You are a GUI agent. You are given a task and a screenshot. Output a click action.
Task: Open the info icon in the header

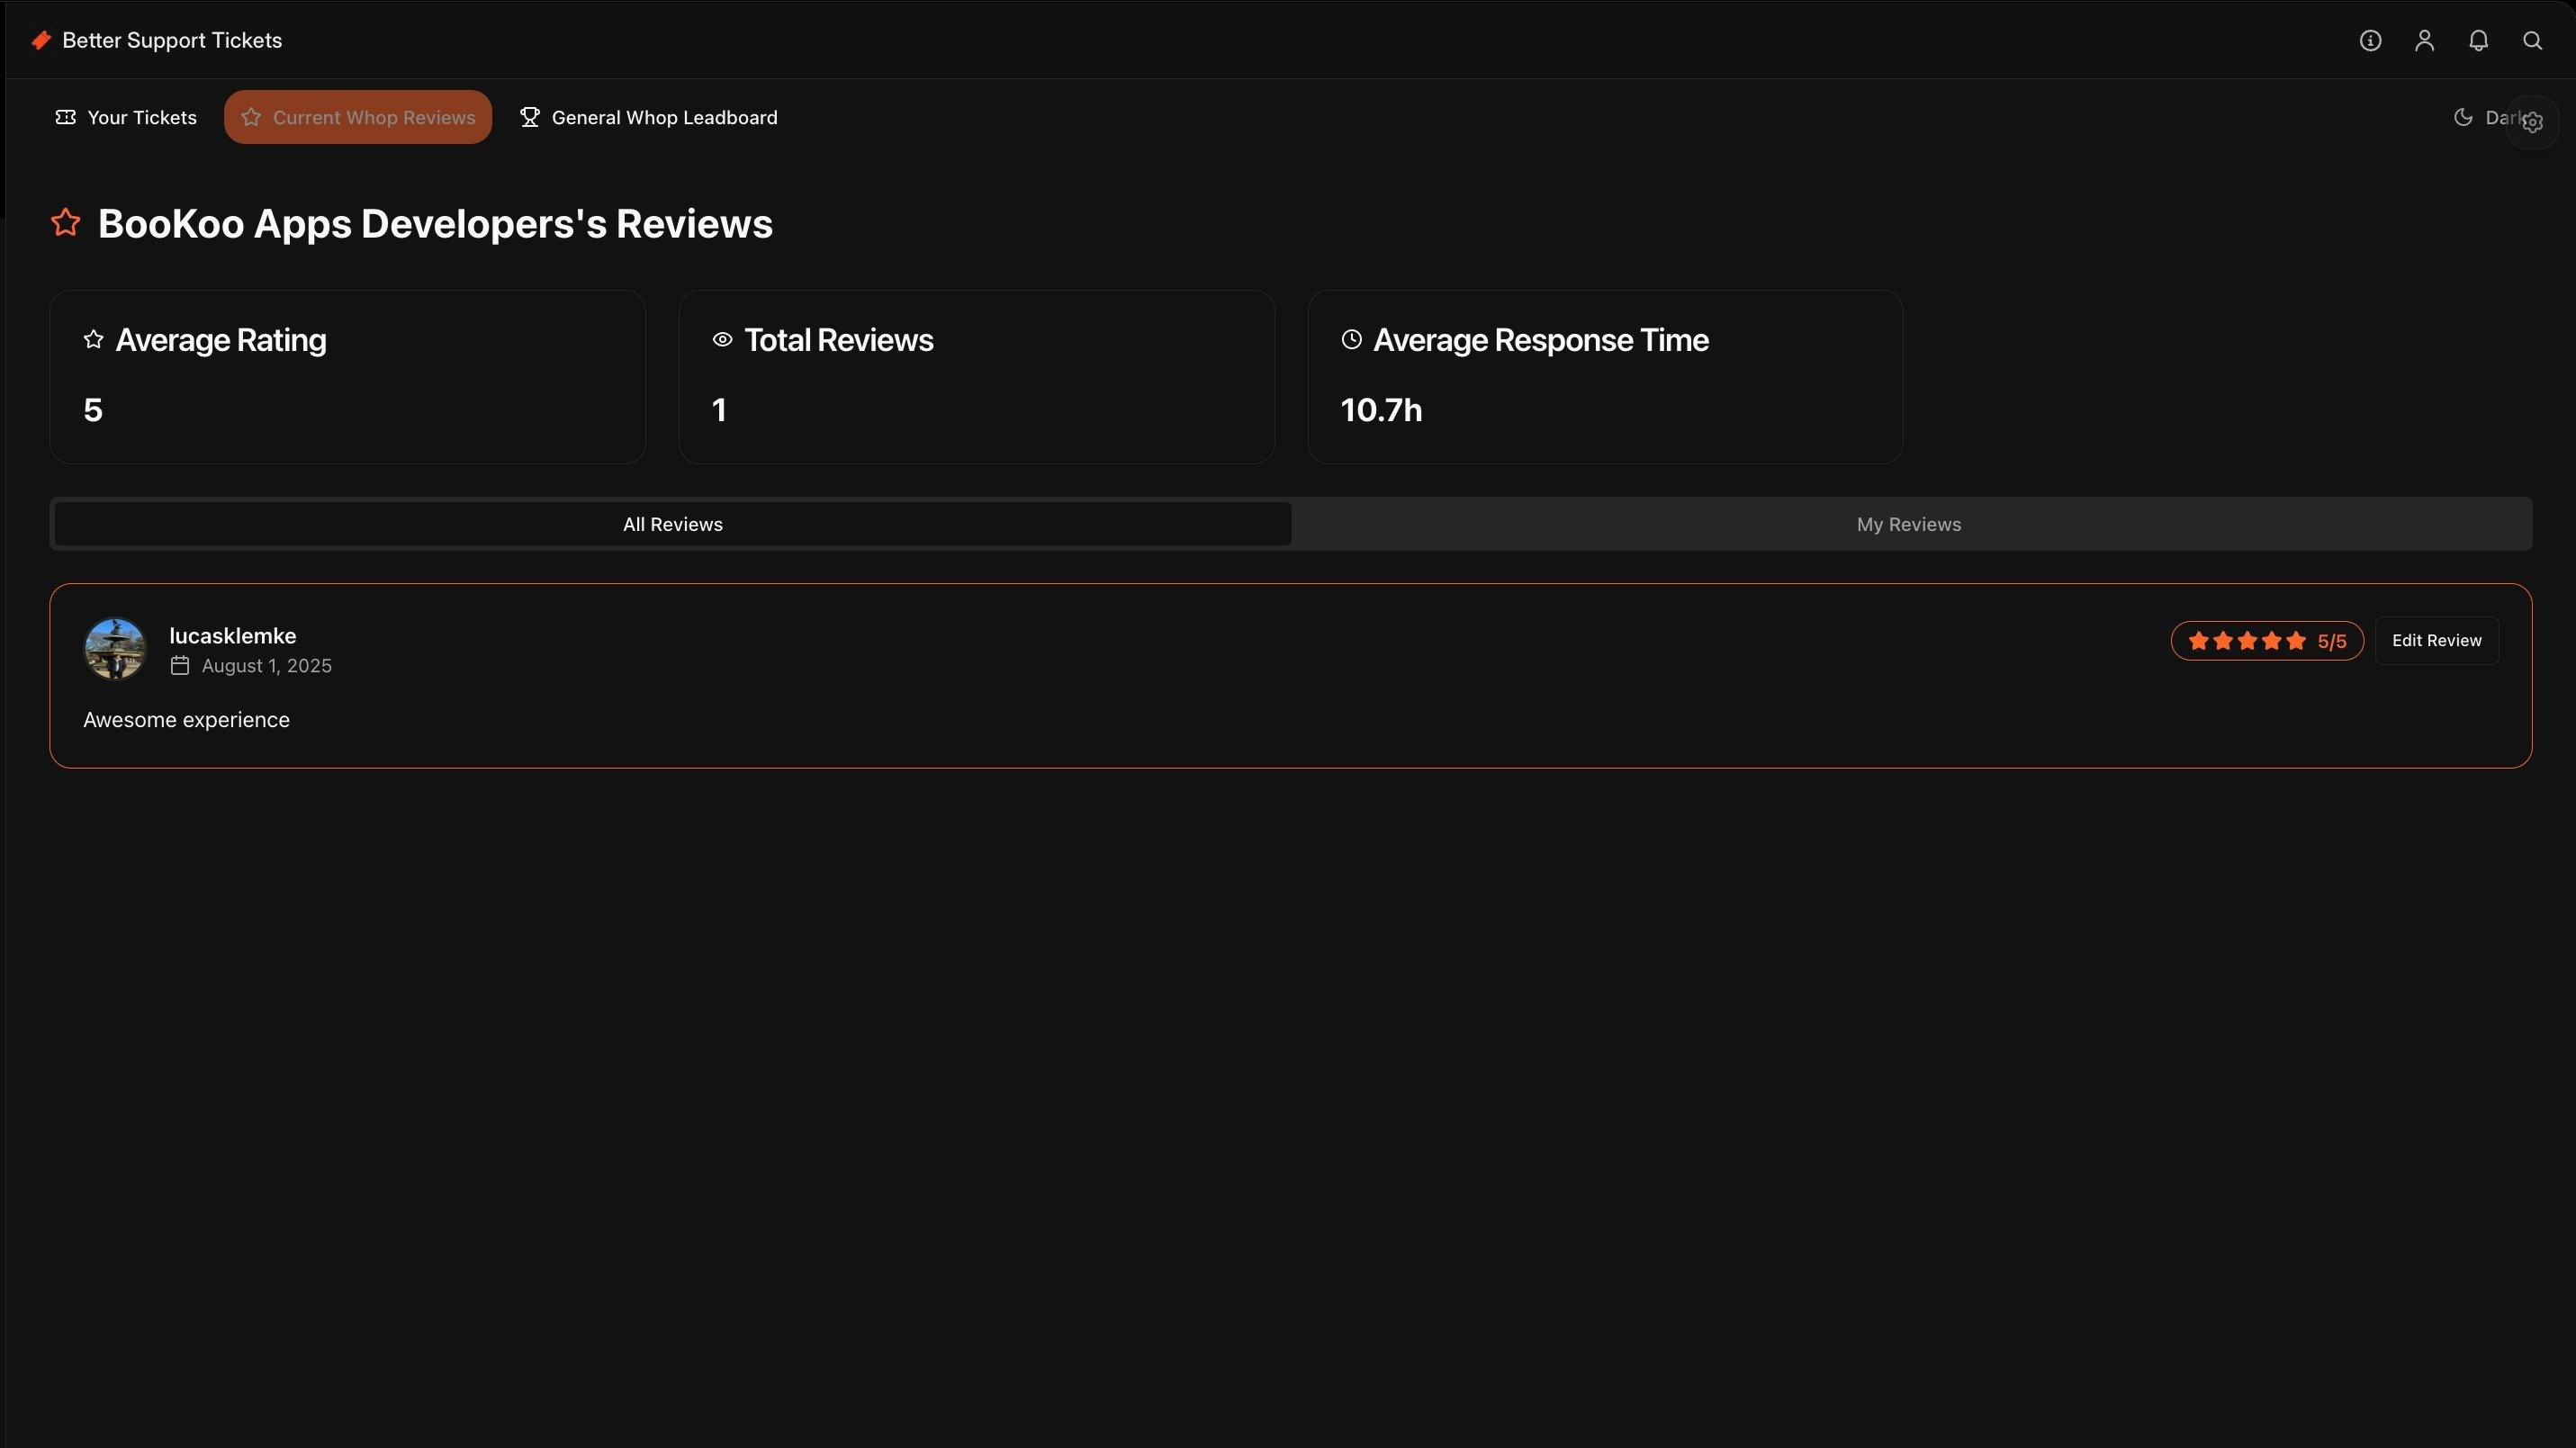click(x=2370, y=40)
